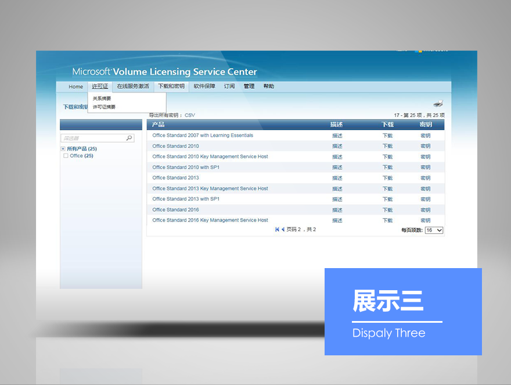The image size is (511, 385).
Task: Click 下载 for Office Standard 2016
Action: [x=387, y=210]
